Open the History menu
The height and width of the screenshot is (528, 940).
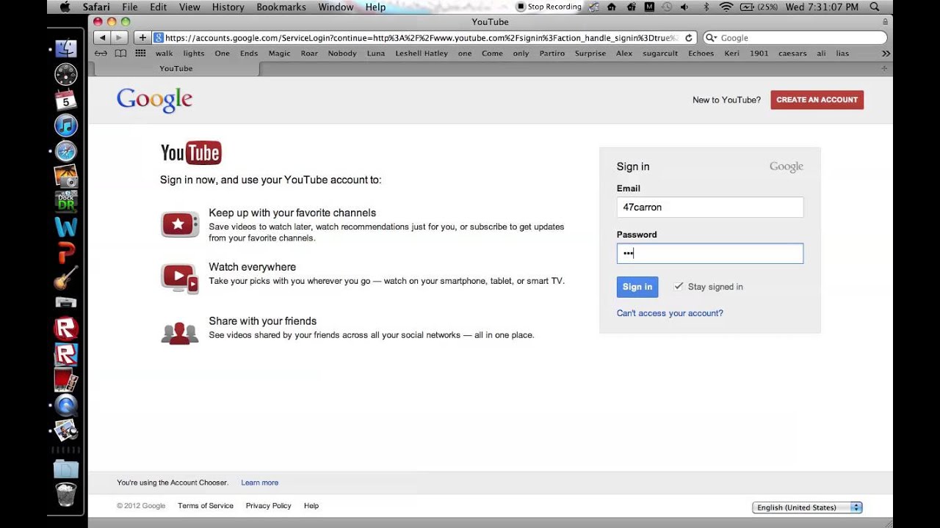coord(228,7)
